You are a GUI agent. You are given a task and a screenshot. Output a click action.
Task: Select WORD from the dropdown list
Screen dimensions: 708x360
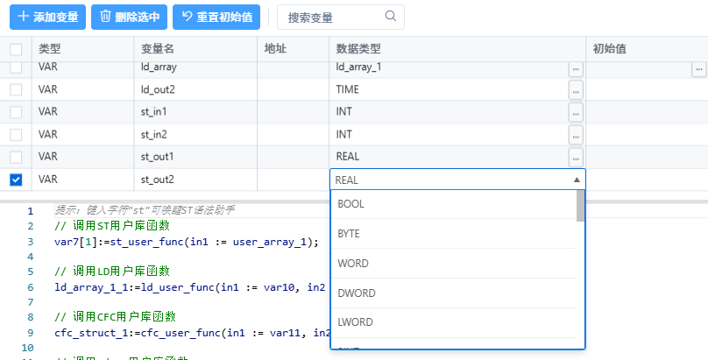454,264
